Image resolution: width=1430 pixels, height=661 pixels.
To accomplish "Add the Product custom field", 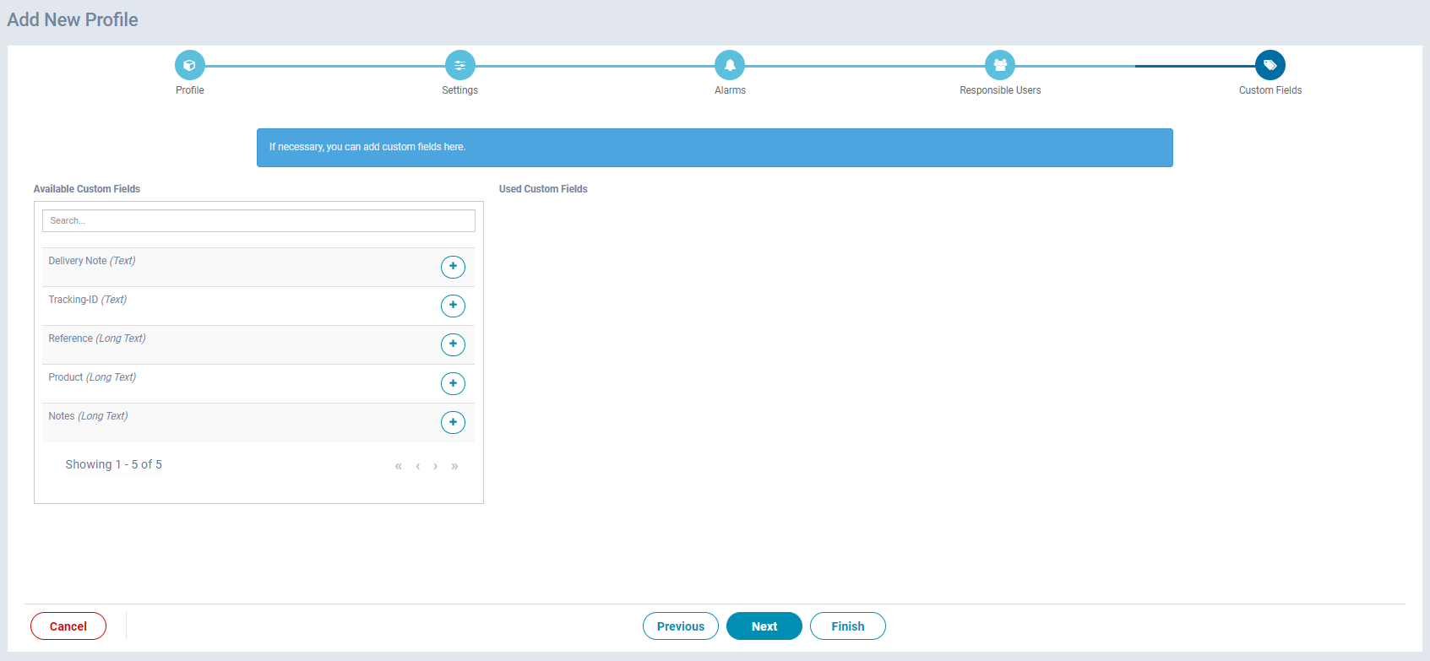I will coord(453,383).
